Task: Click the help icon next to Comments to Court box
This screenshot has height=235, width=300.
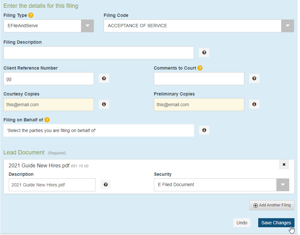Action: click(x=254, y=78)
